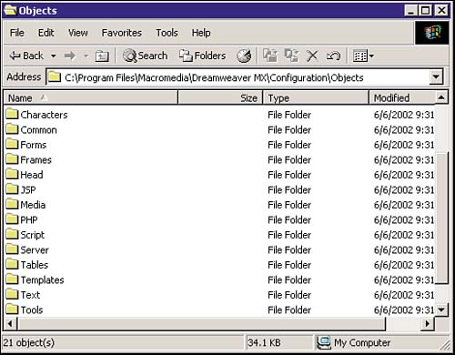Maximize the Objects window
The image size is (455, 355).
(x=425, y=11)
